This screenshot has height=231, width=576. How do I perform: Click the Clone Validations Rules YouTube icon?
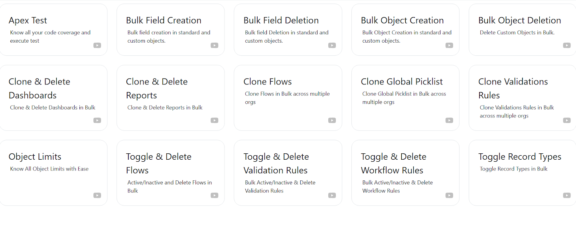(567, 120)
